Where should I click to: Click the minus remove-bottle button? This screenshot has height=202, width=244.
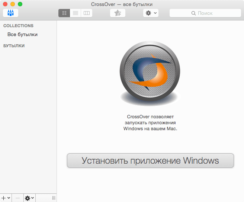17,198
